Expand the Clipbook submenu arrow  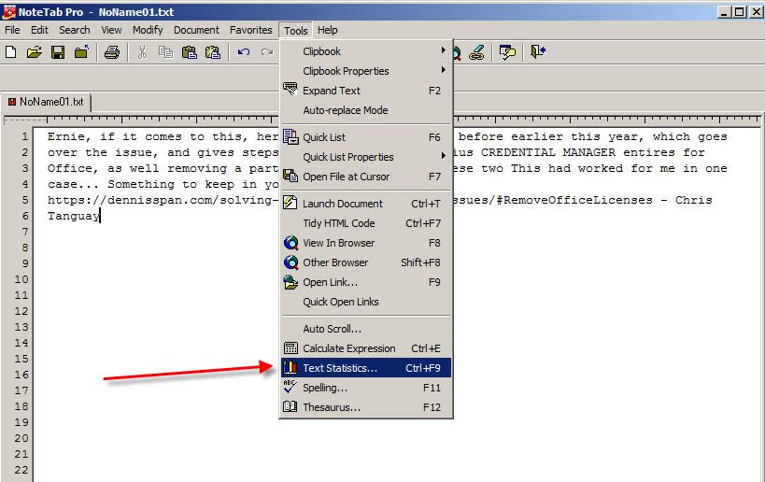point(443,50)
